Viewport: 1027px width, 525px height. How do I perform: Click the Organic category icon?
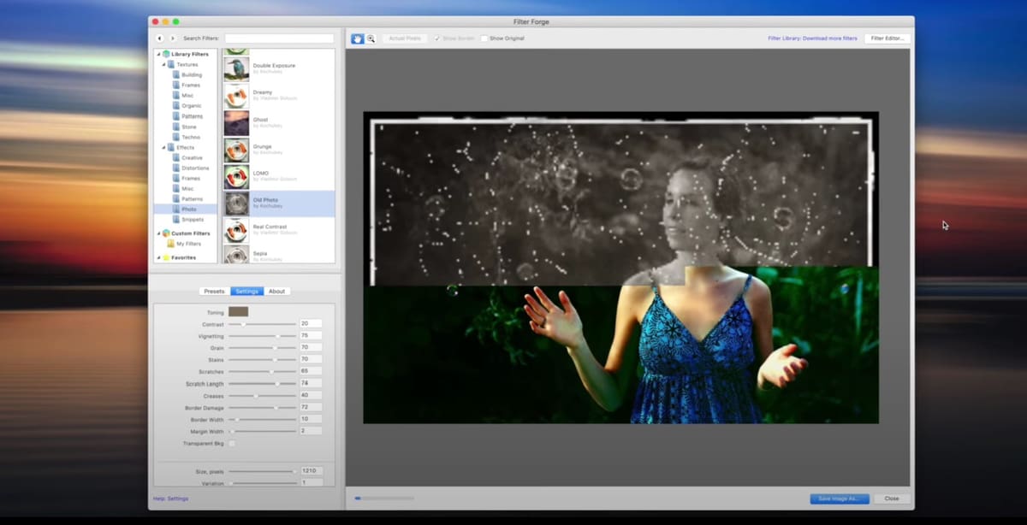pyautogui.click(x=176, y=105)
